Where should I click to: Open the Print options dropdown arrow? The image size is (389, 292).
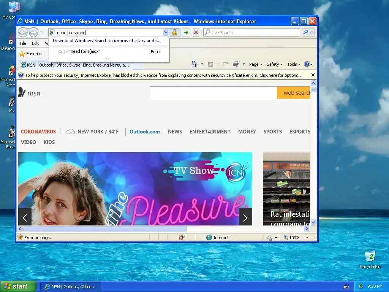click(x=244, y=64)
